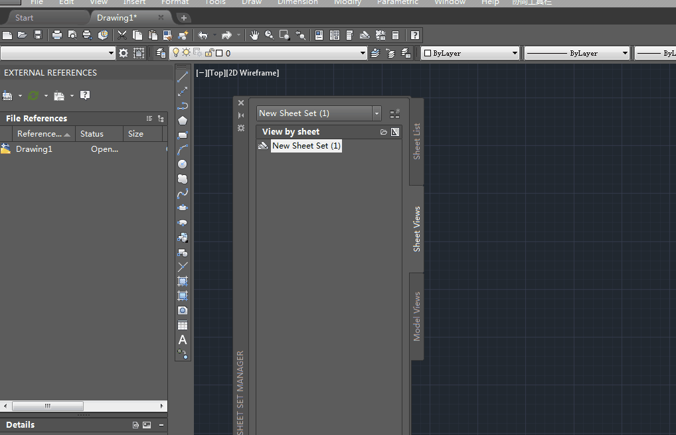Select the Multiline Text tool
Viewport: 676px width, 435px height.
183,340
